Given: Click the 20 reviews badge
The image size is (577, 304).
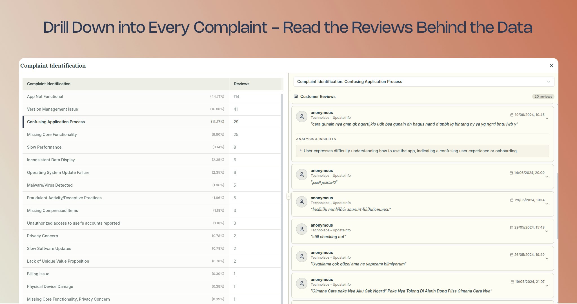Looking at the screenshot, I should pos(543,97).
